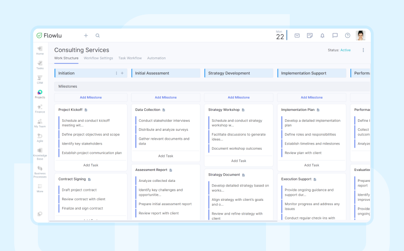Switch to Work Structure tab
This screenshot has width=404, height=251.
[66, 58]
